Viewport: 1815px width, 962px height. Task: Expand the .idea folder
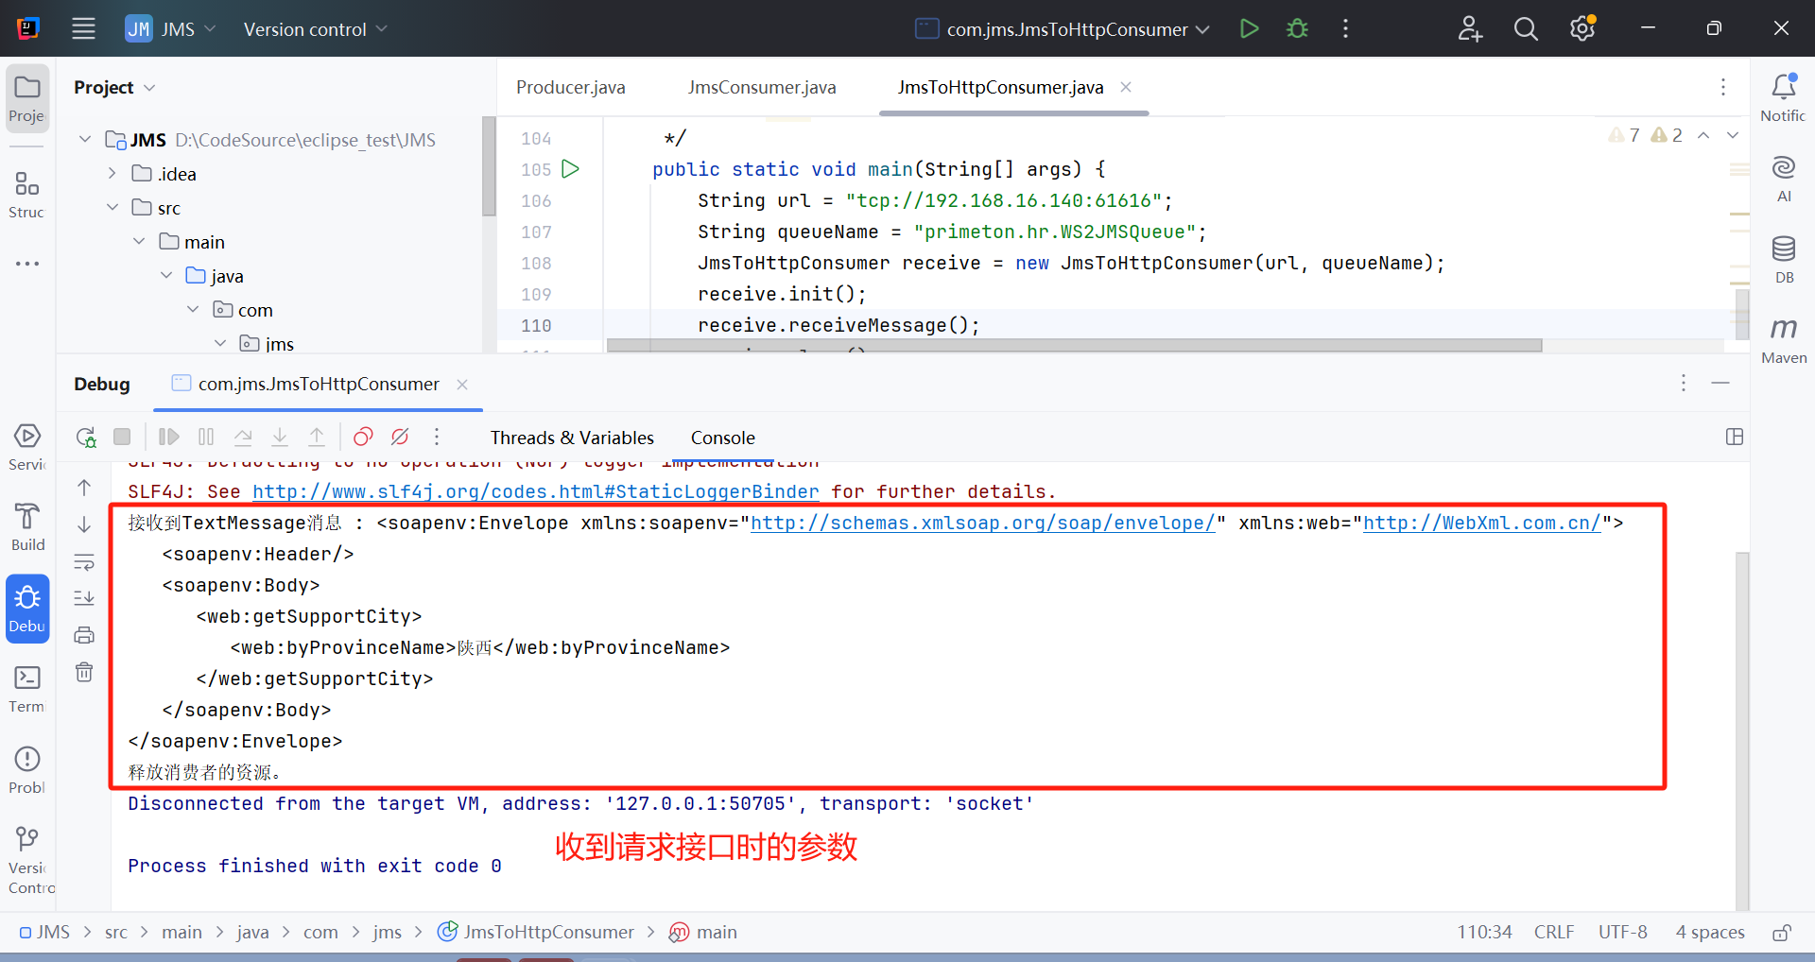112,174
